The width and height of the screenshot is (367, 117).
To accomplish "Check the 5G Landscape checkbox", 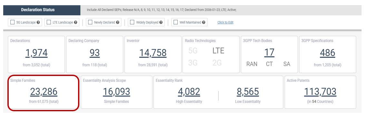I will pos(12,22).
